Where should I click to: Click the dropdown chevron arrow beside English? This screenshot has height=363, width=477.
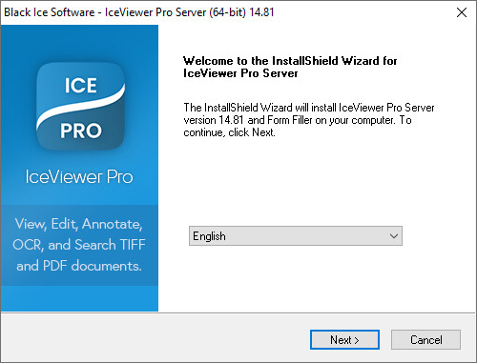click(394, 236)
